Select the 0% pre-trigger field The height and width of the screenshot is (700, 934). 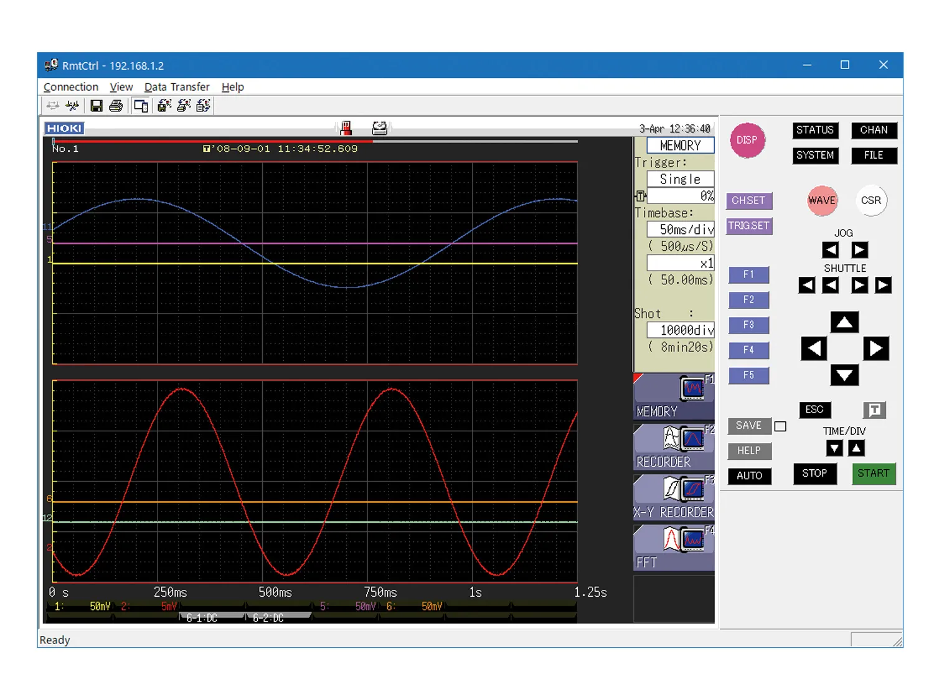coord(681,196)
